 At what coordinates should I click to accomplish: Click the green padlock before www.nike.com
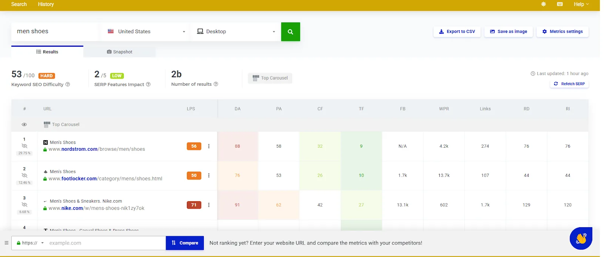(45, 208)
